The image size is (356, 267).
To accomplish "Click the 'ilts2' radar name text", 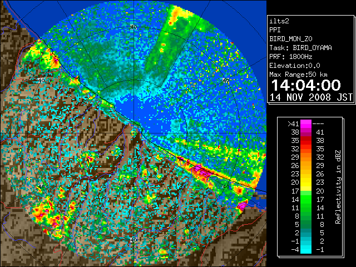I will tap(279, 21).
